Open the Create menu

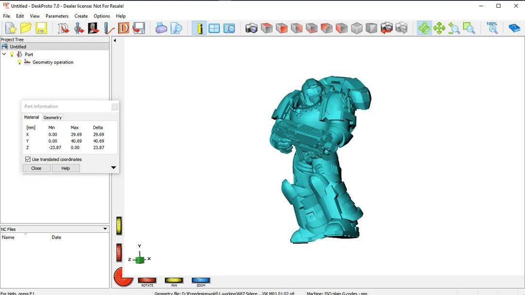click(81, 16)
